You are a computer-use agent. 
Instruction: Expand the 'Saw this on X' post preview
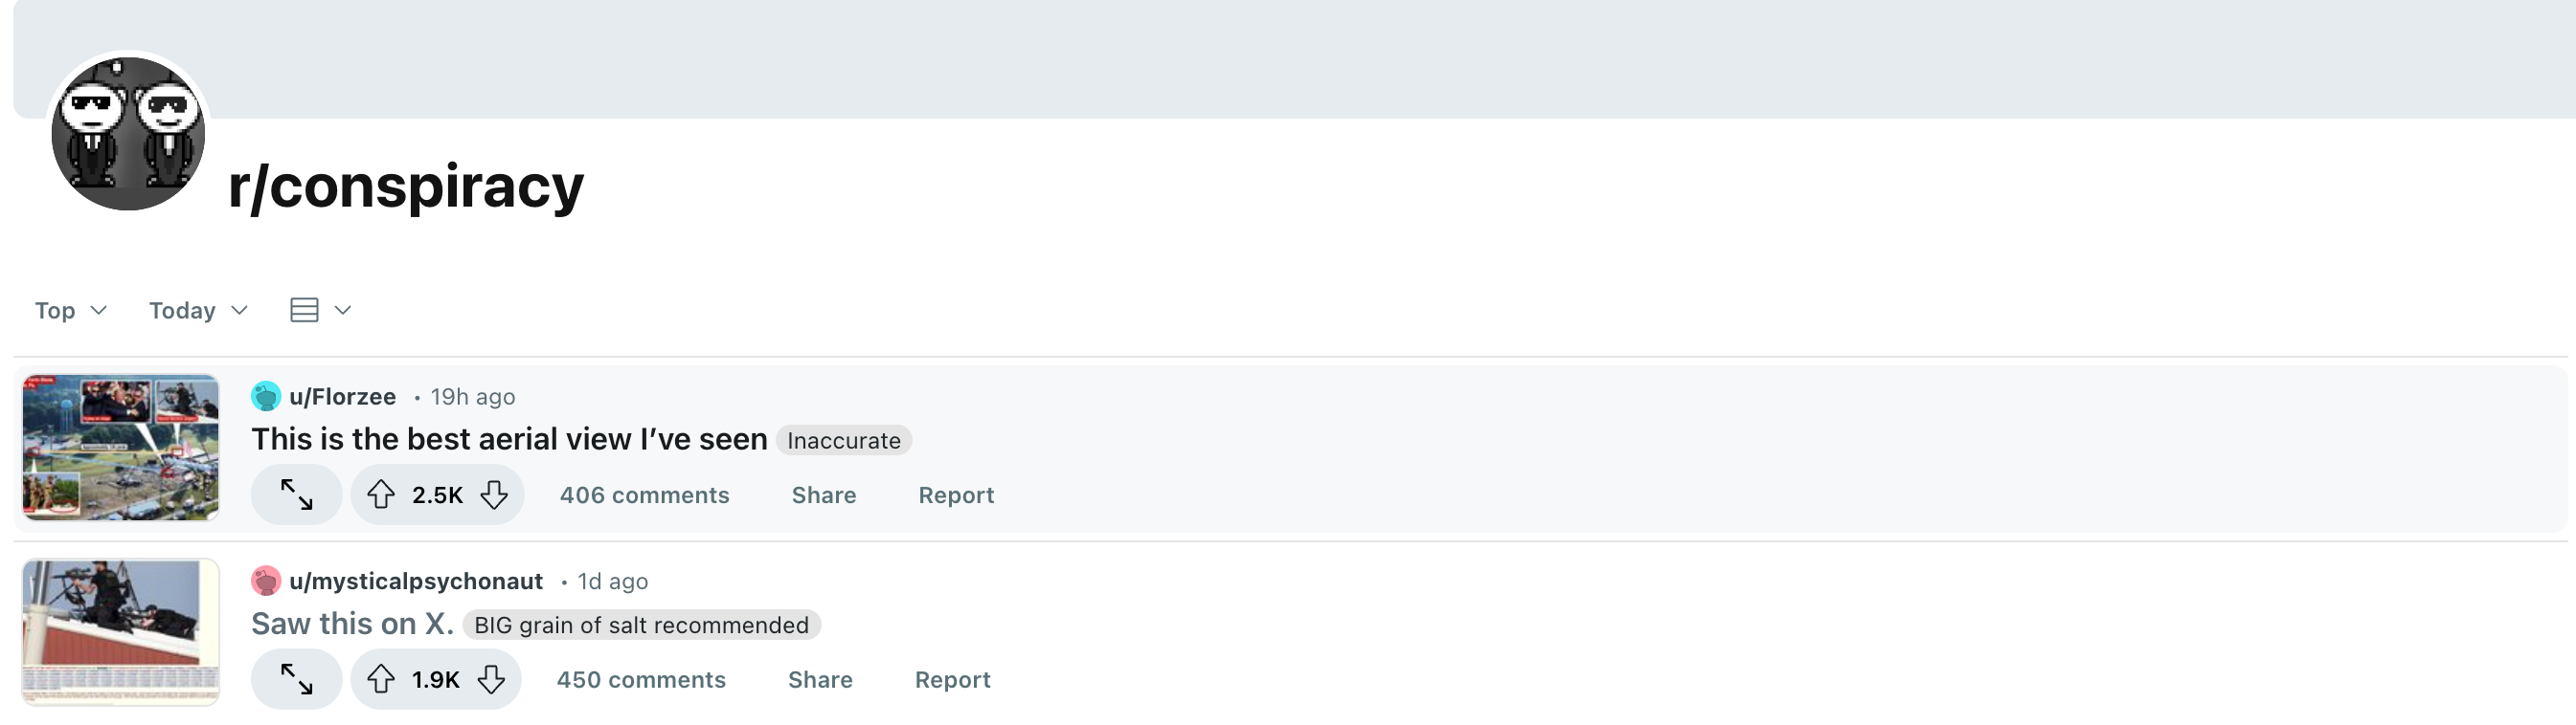pyautogui.click(x=296, y=679)
